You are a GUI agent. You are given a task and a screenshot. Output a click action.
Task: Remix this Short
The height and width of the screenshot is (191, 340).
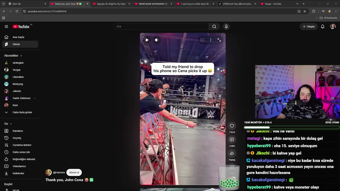click(232, 167)
